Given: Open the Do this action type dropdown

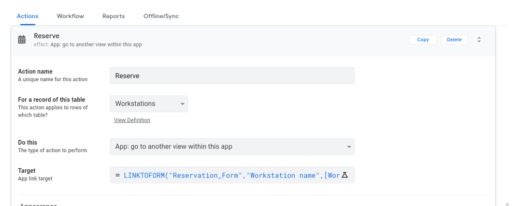Looking at the screenshot, I should coord(232,146).
